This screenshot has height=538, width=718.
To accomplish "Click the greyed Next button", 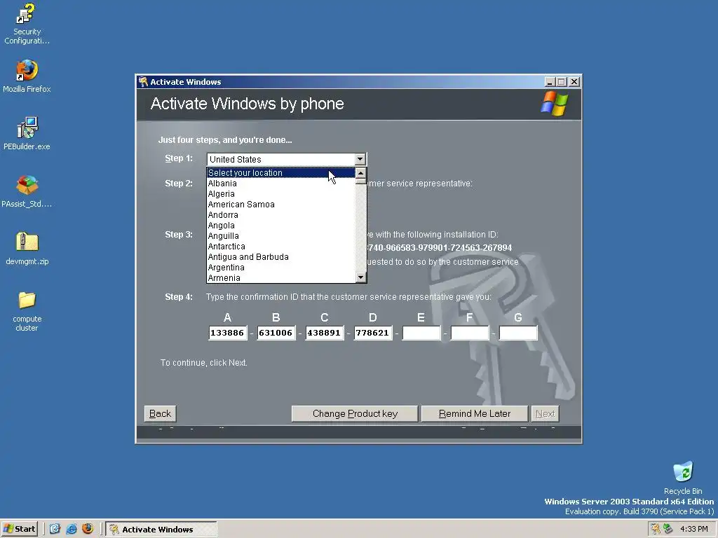I will pos(545,413).
